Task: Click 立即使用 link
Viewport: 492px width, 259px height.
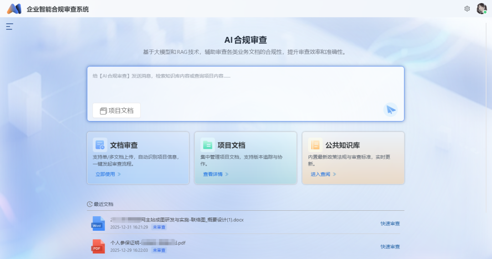Action: 105,174
